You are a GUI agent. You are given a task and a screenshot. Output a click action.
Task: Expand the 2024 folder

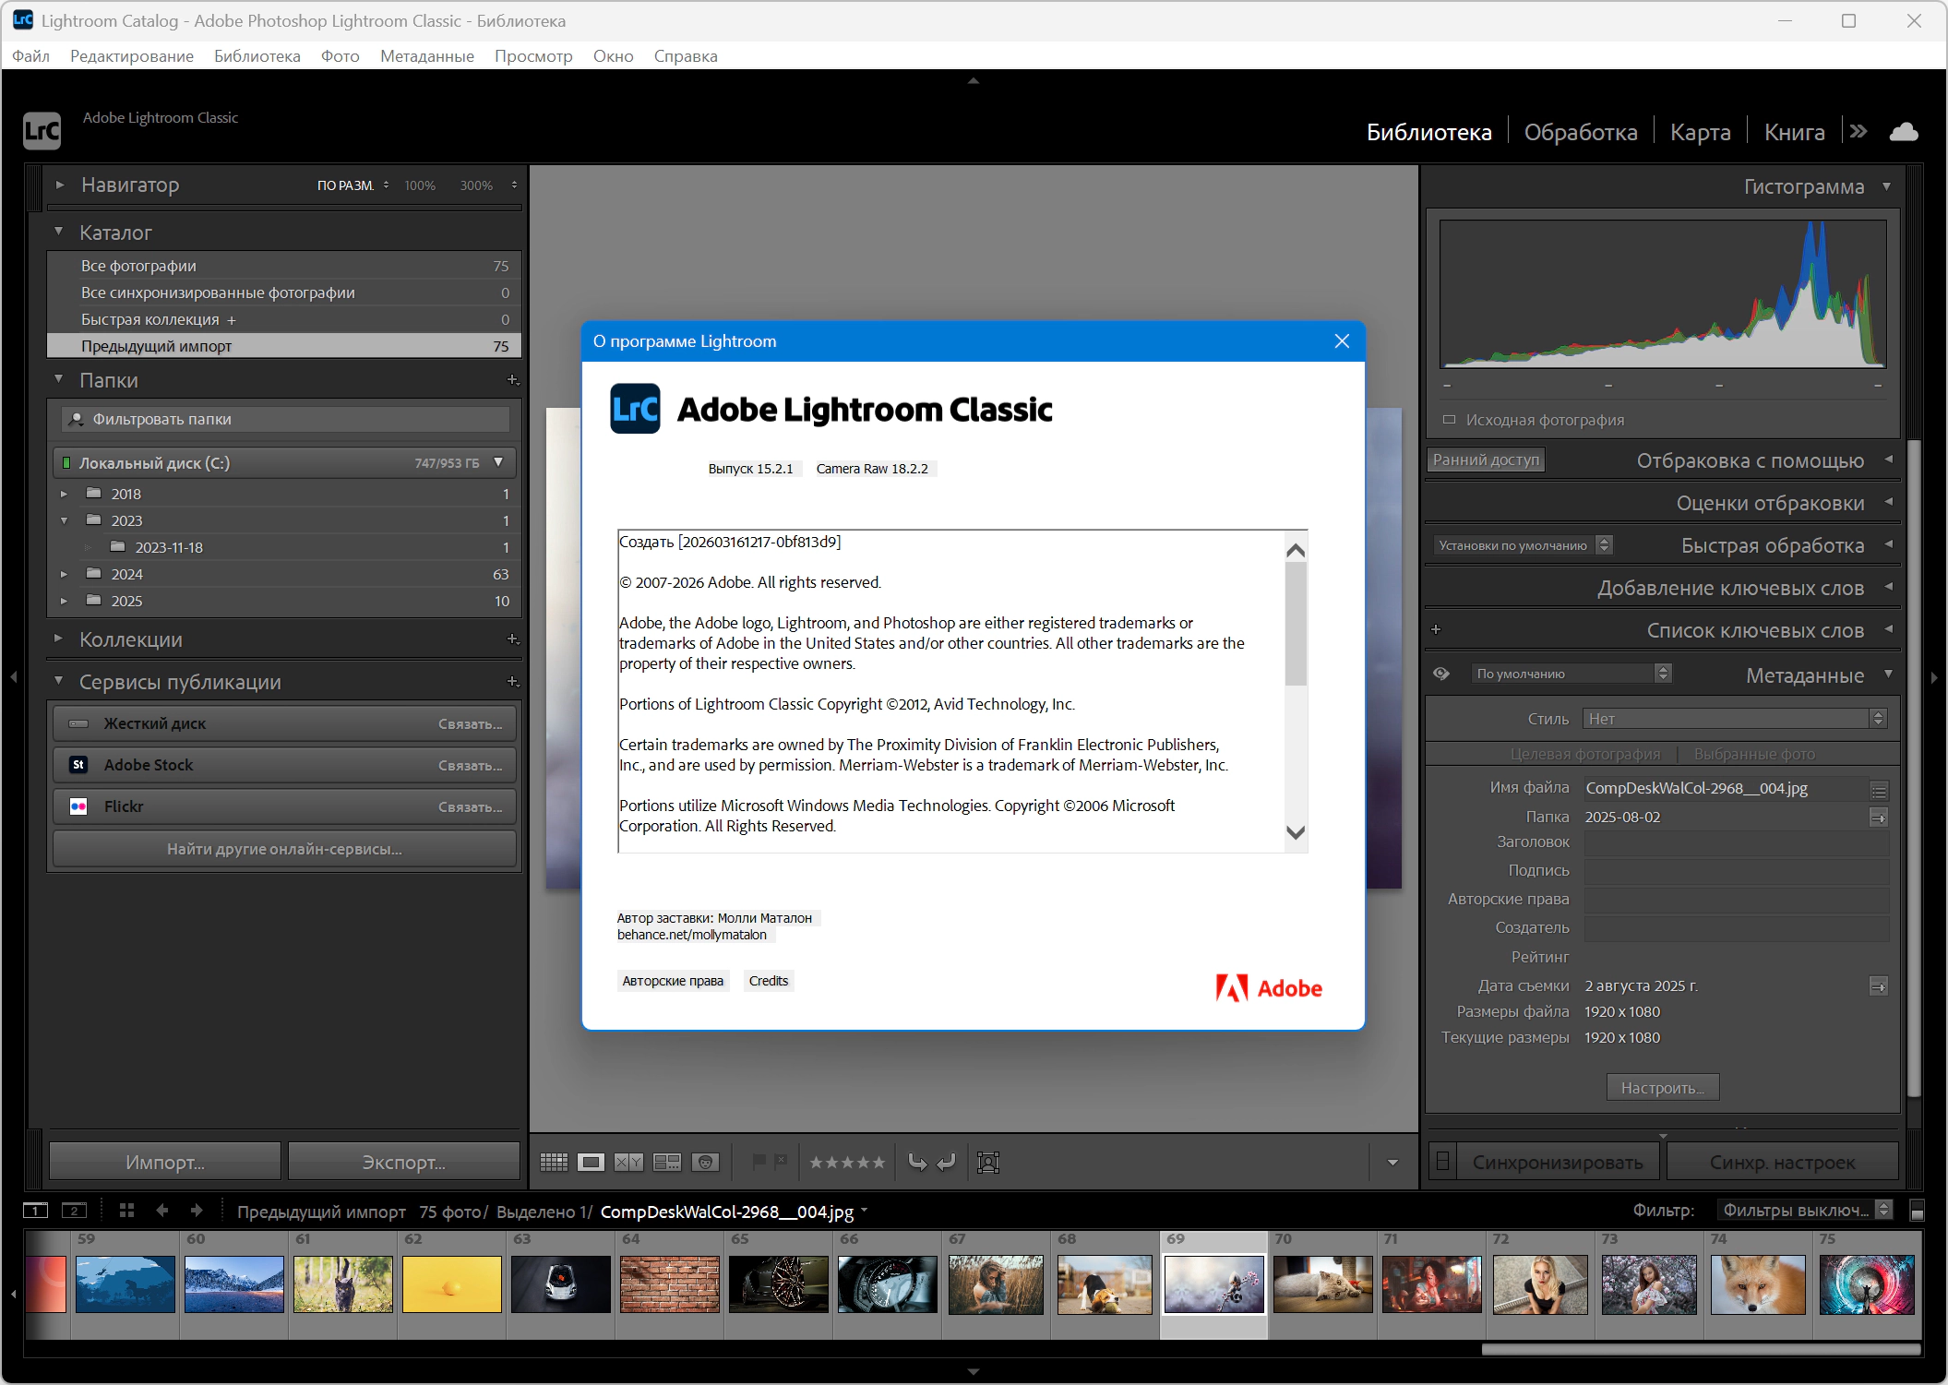(64, 574)
